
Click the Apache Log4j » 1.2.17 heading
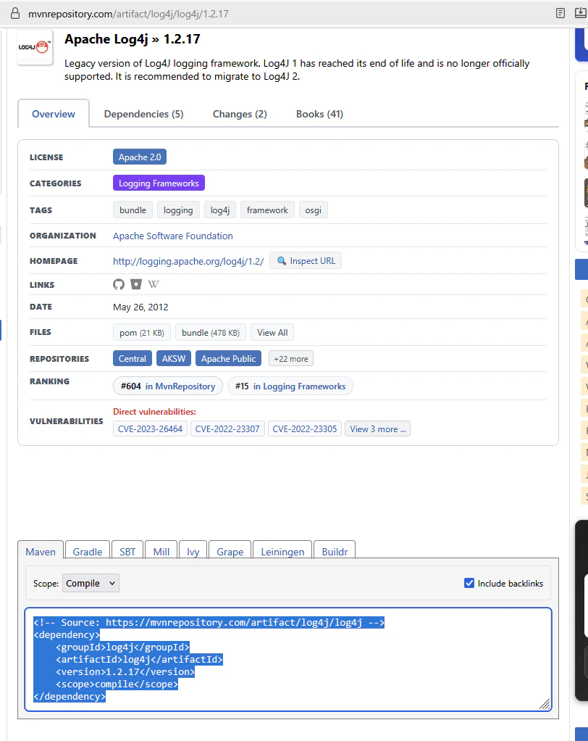pyautogui.click(x=132, y=39)
